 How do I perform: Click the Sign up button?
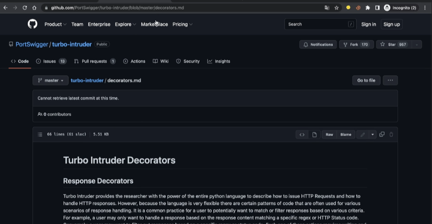(391, 24)
